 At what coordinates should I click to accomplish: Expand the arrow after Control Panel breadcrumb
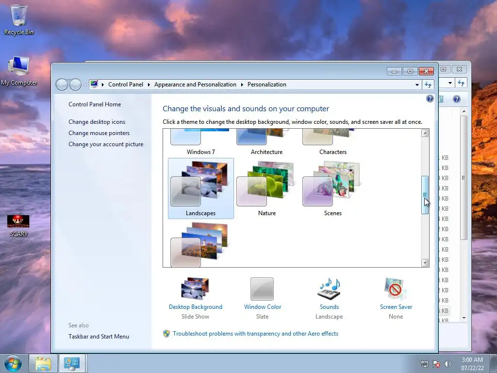point(149,85)
